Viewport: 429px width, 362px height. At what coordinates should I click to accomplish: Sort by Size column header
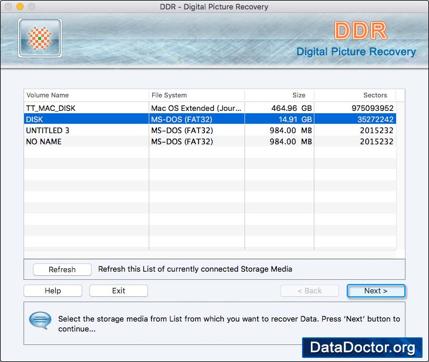click(279, 95)
